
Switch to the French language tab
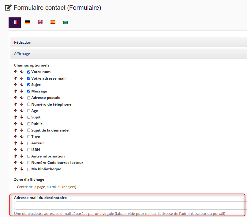coord(15,23)
